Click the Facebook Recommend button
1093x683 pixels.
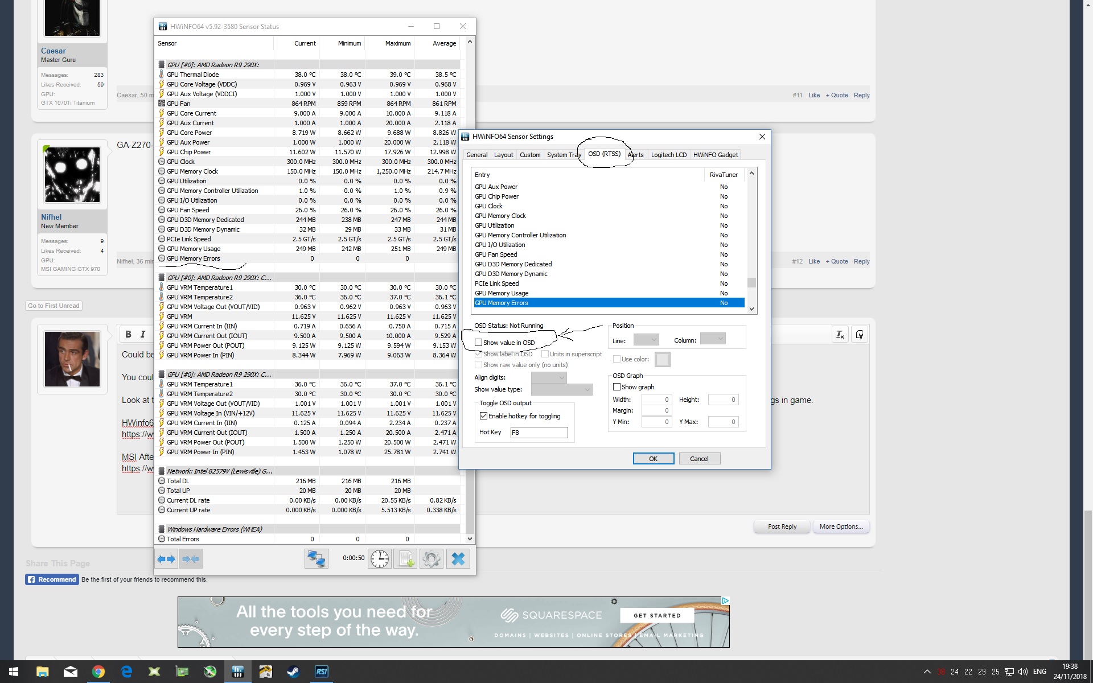point(52,579)
